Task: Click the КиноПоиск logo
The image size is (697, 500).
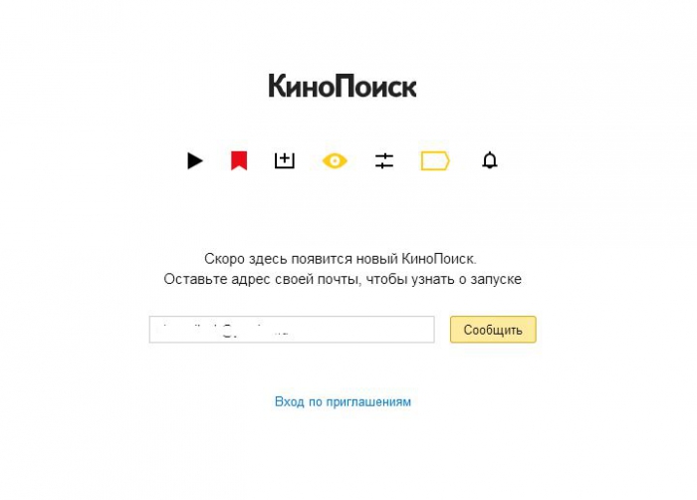Action: coord(343,86)
